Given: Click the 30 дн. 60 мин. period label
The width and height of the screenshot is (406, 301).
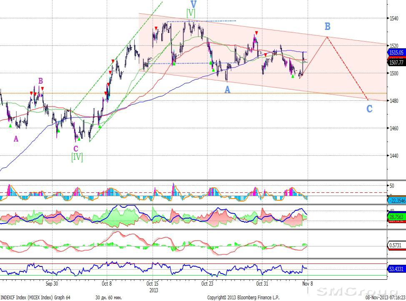Looking at the screenshot, I should pos(110,297).
